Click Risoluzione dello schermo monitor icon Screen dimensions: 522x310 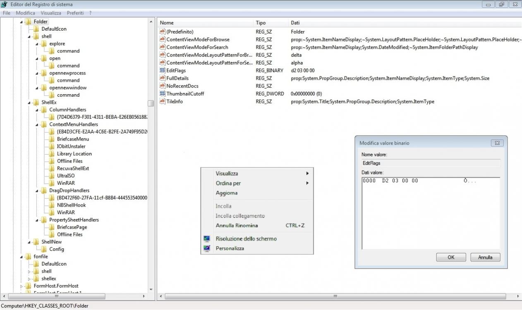tap(207, 239)
